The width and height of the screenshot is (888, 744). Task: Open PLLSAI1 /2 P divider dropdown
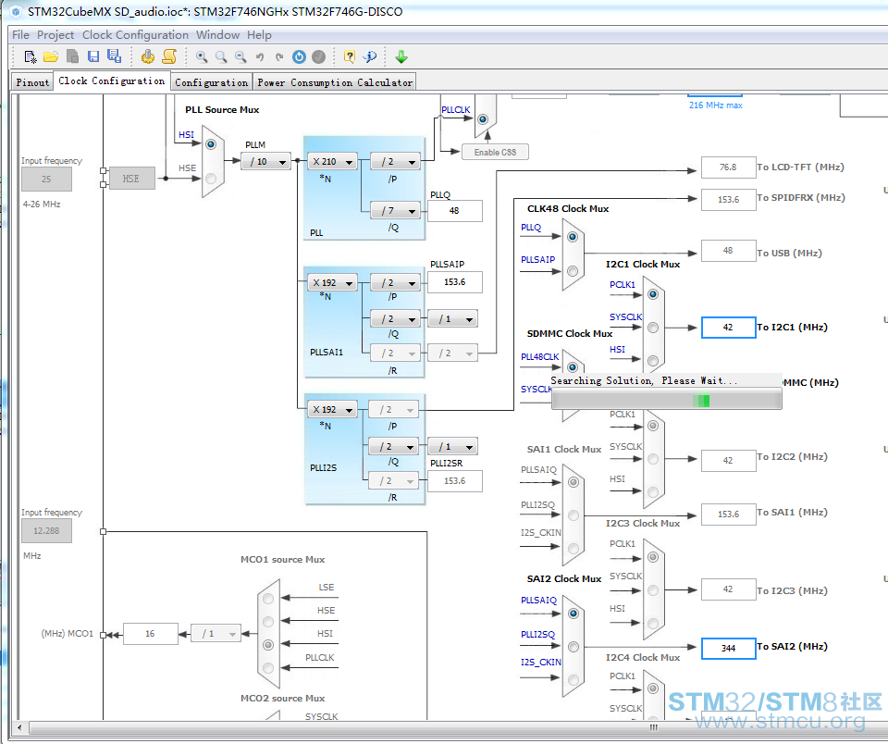(395, 282)
